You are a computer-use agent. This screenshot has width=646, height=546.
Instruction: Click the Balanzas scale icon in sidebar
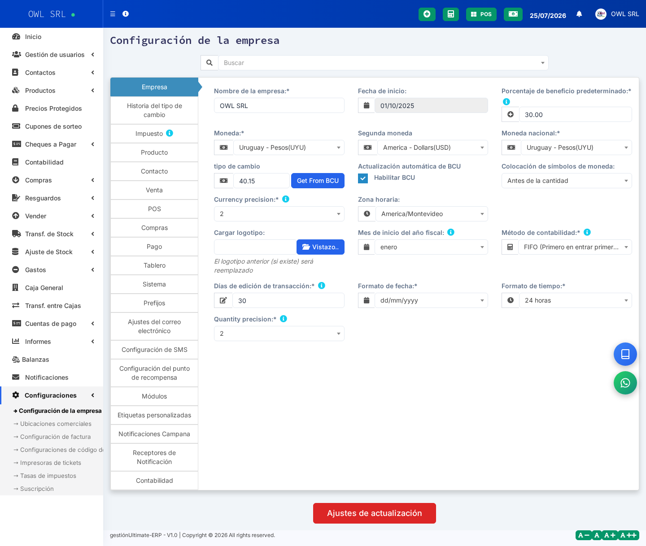(x=16, y=360)
